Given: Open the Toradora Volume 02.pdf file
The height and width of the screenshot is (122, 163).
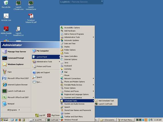Looking at the screenshot, I should (x=31, y=18).
